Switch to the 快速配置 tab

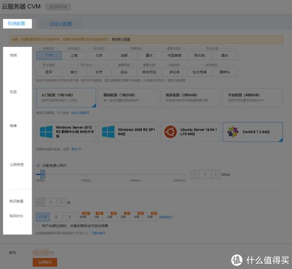pos(18,24)
